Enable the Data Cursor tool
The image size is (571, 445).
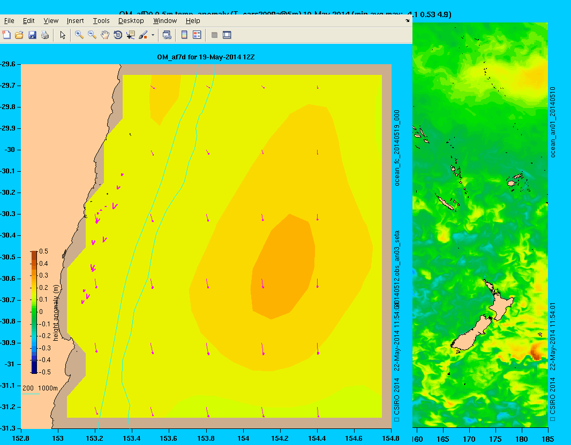pyautogui.click(x=130, y=35)
